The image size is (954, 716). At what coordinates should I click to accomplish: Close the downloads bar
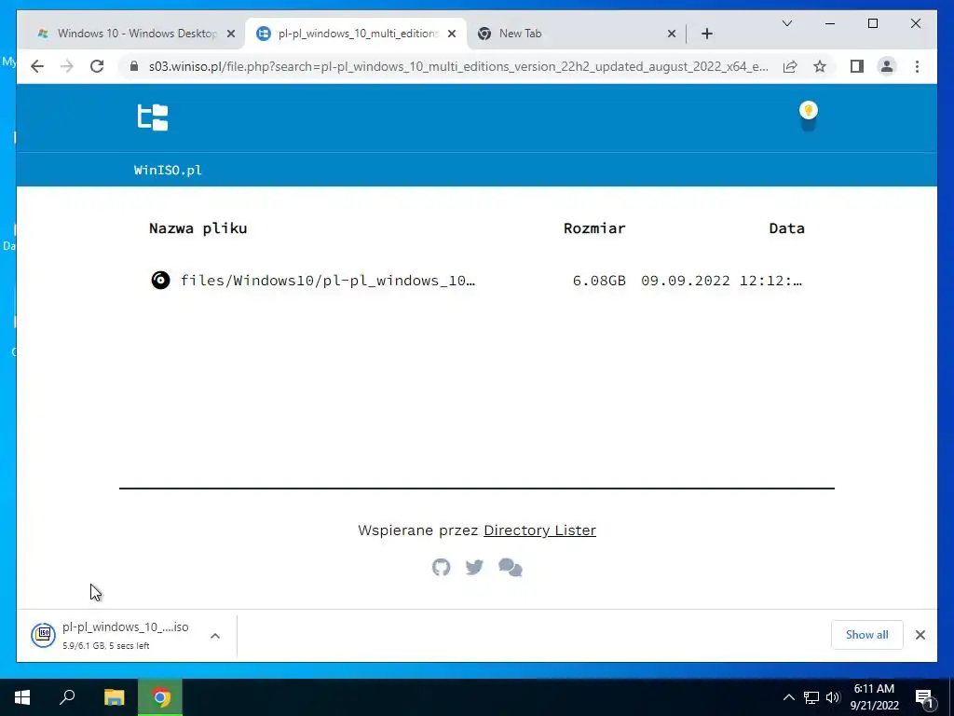[920, 635]
